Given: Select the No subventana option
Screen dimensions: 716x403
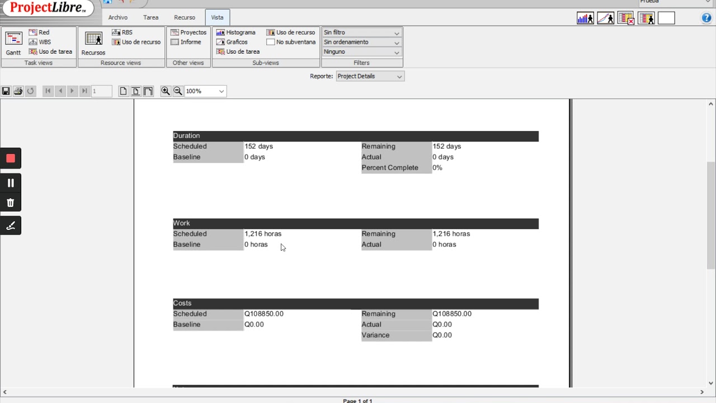Looking at the screenshot, I should 291,42.
